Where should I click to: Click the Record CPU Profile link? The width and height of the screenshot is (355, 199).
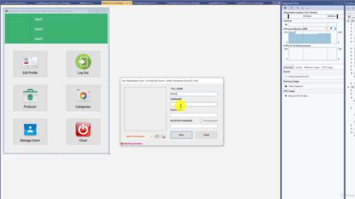click(x=298, y=96)
